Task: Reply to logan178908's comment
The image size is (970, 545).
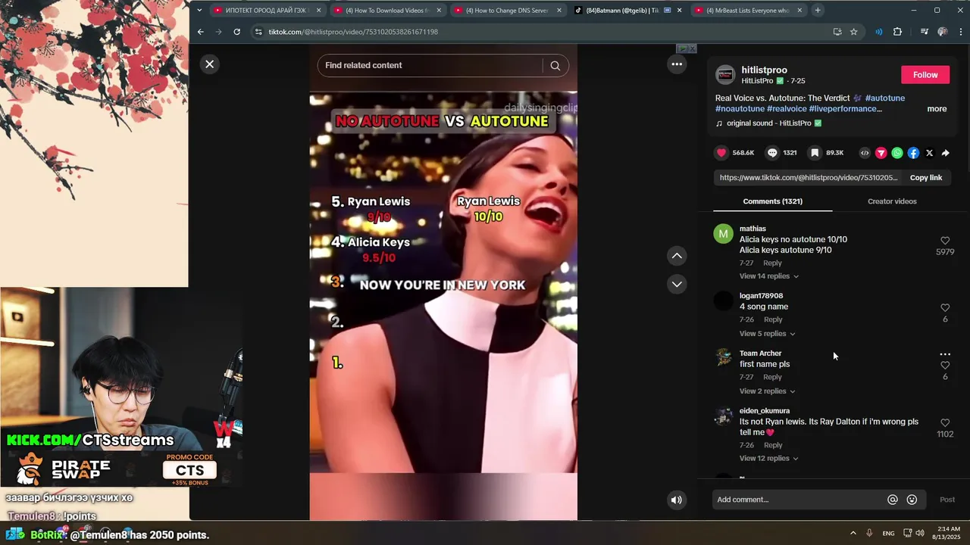Action: pos(772,319)
